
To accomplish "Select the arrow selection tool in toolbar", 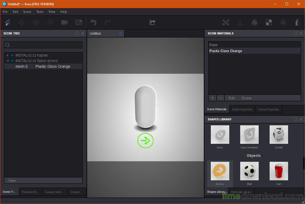I will pyautogui.click(x=7, y=22).
